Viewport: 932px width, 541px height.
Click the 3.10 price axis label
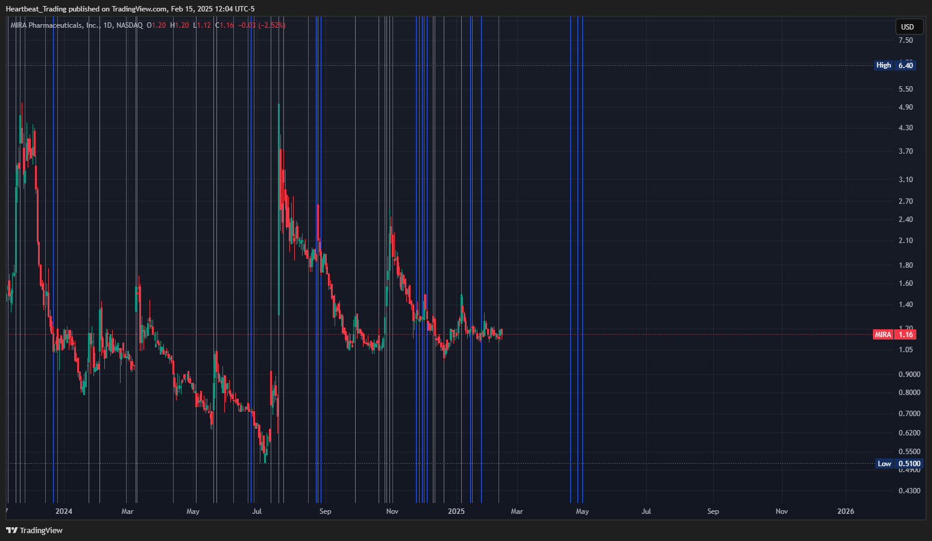point(905,180)
